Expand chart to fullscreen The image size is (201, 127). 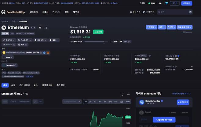click(122, 94)
